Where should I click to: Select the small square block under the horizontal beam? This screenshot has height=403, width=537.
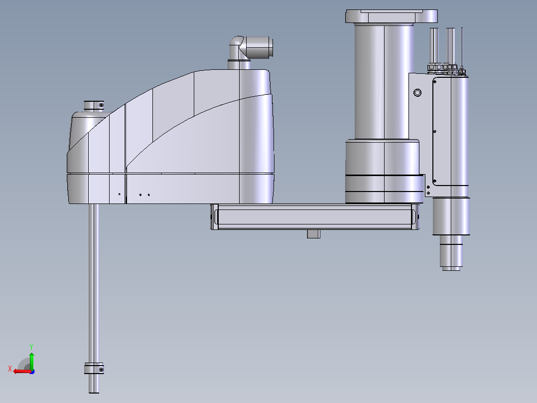313,234
